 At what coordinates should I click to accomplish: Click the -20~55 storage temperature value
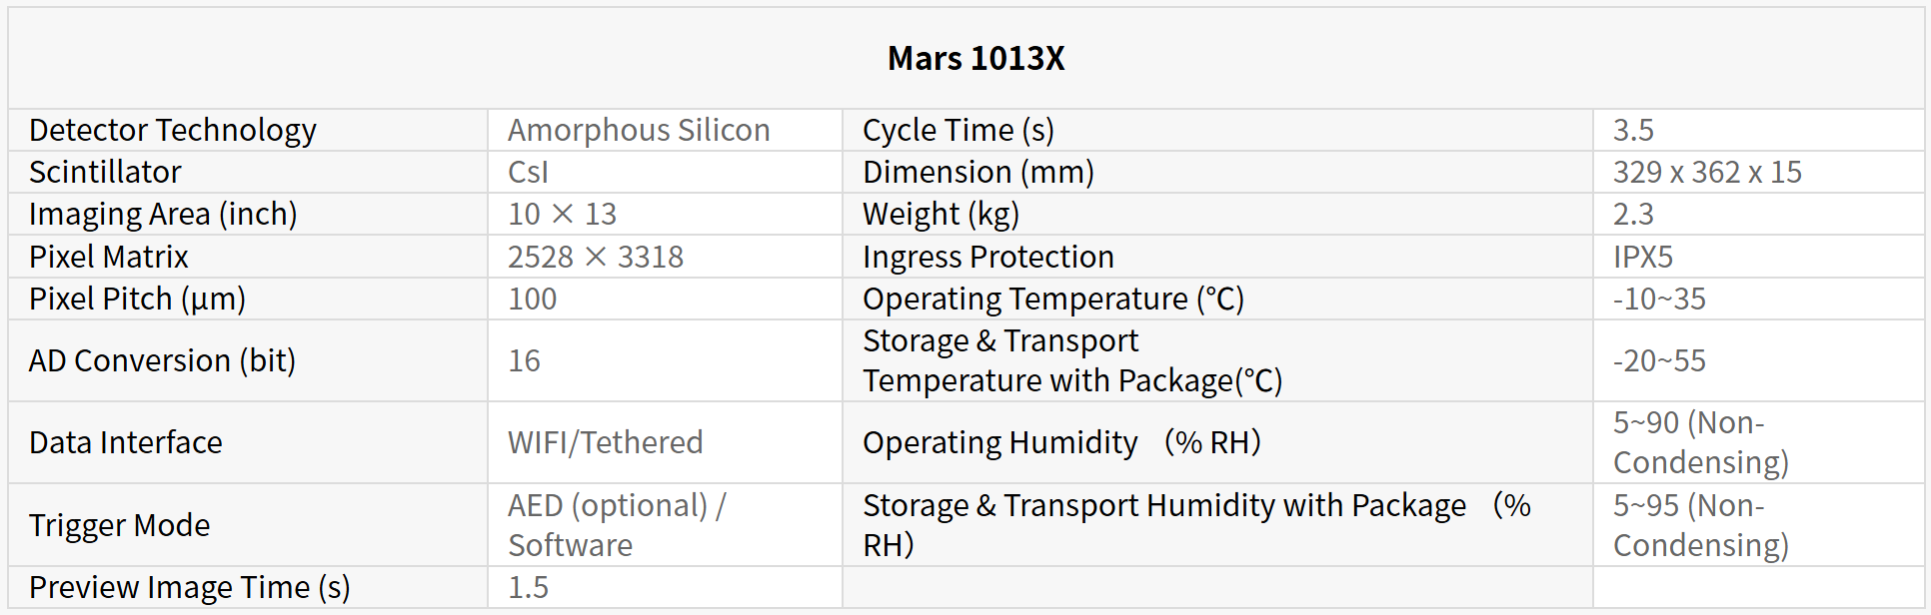pyautogui.click(x=1658, y=360)
